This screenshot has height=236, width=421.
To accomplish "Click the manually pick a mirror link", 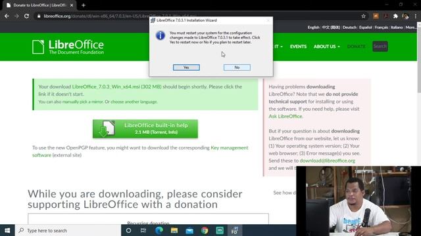I will tap(82, 102).
